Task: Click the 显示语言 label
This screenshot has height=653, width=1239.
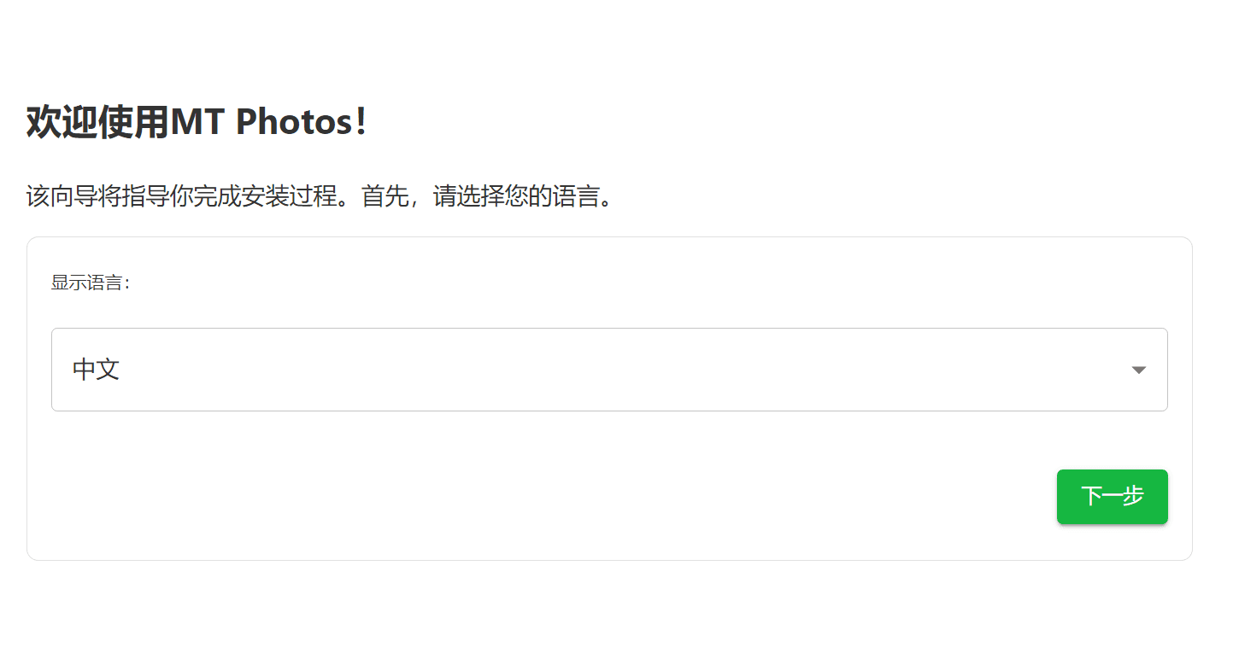Action: (x=91, y=283)
